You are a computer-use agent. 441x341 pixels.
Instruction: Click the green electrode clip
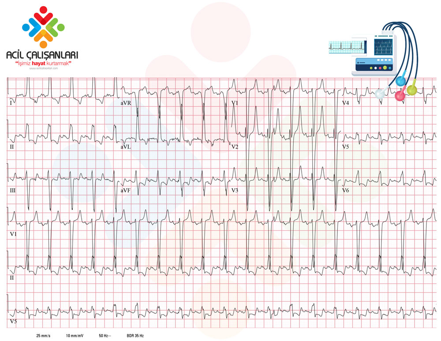point(412,90)
